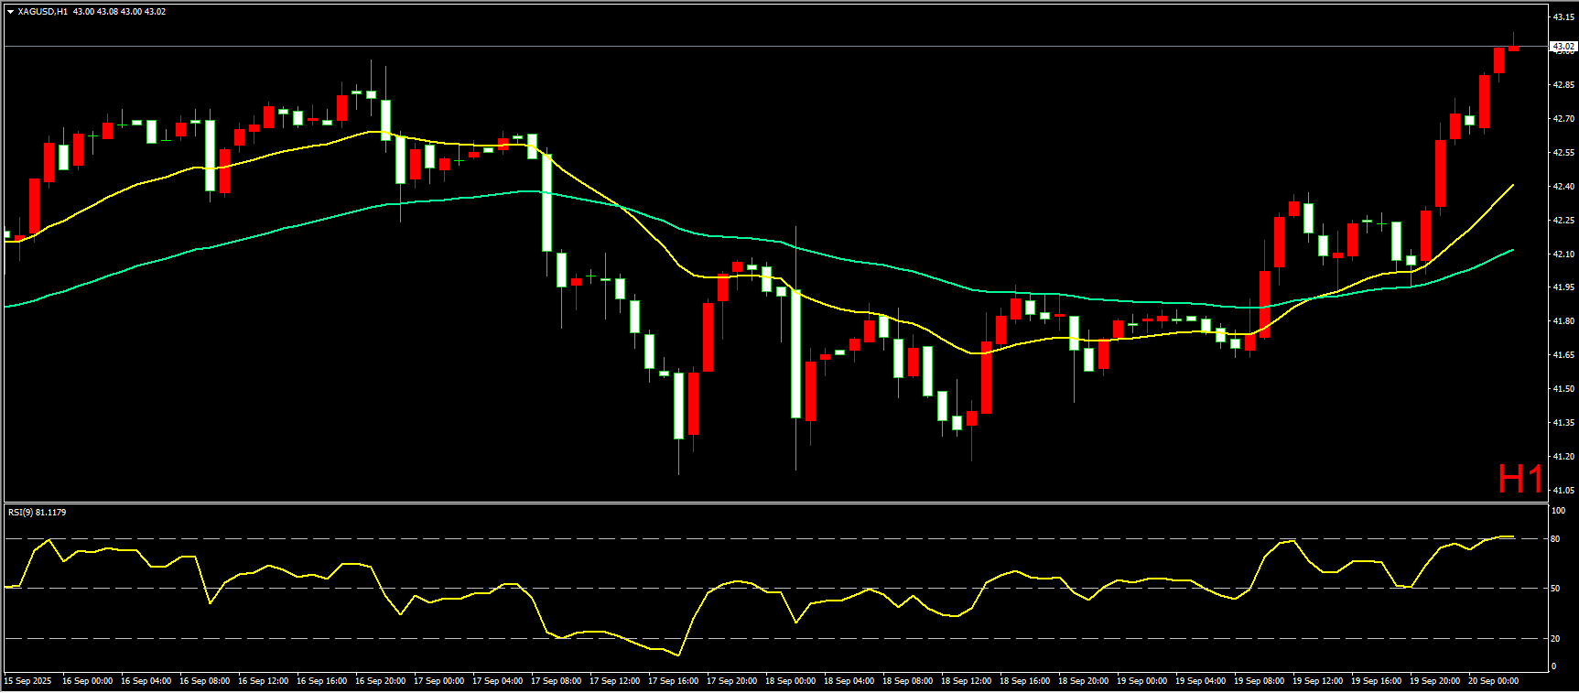Select the 41.20 price scale label
The image size is (1579, 693).
(x=1563, y=457)
